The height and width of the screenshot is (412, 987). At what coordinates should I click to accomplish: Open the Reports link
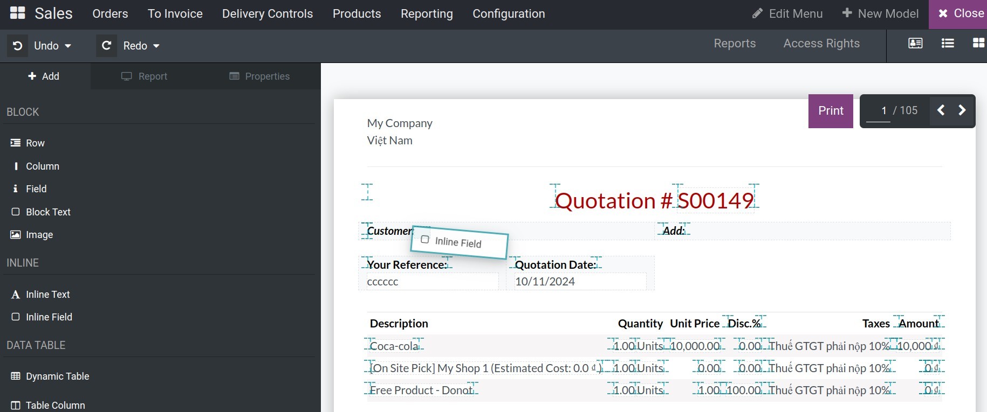click(735, 44)
